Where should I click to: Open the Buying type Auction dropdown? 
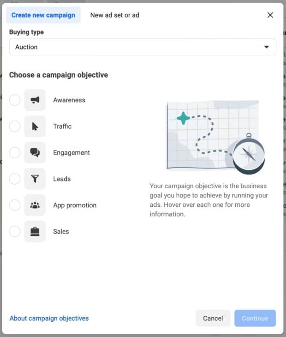pos(143,47)
